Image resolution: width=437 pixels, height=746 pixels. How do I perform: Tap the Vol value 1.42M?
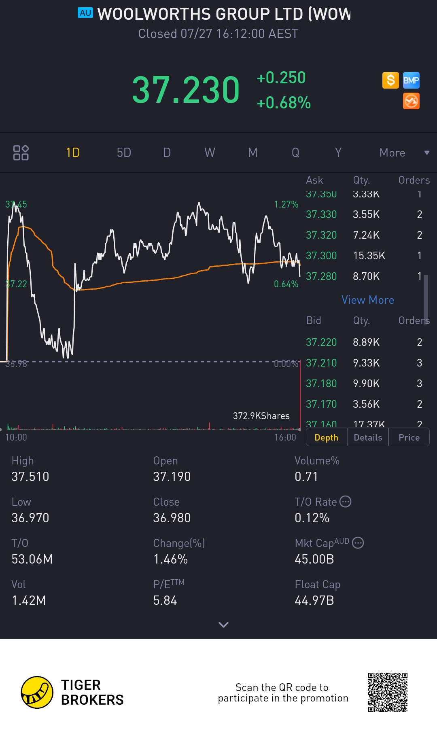click(29, 600)
